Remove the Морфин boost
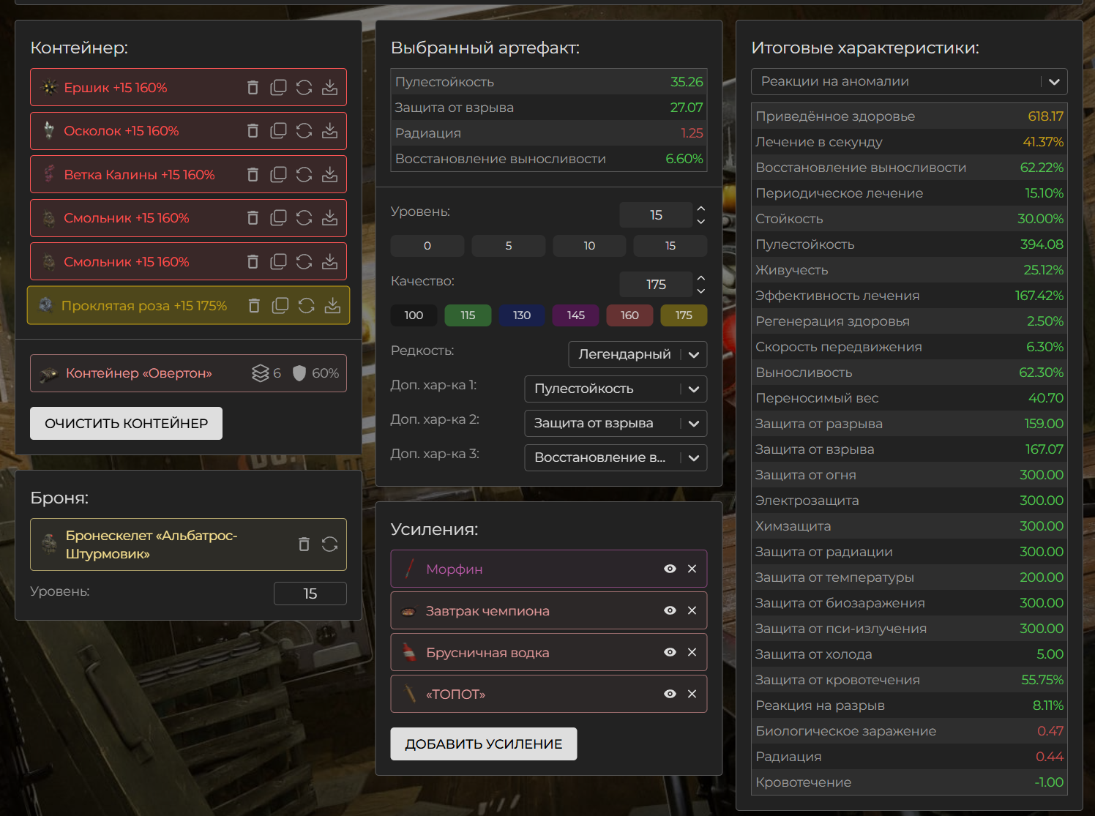1095x816 pixels. click(x=692, y=569)
